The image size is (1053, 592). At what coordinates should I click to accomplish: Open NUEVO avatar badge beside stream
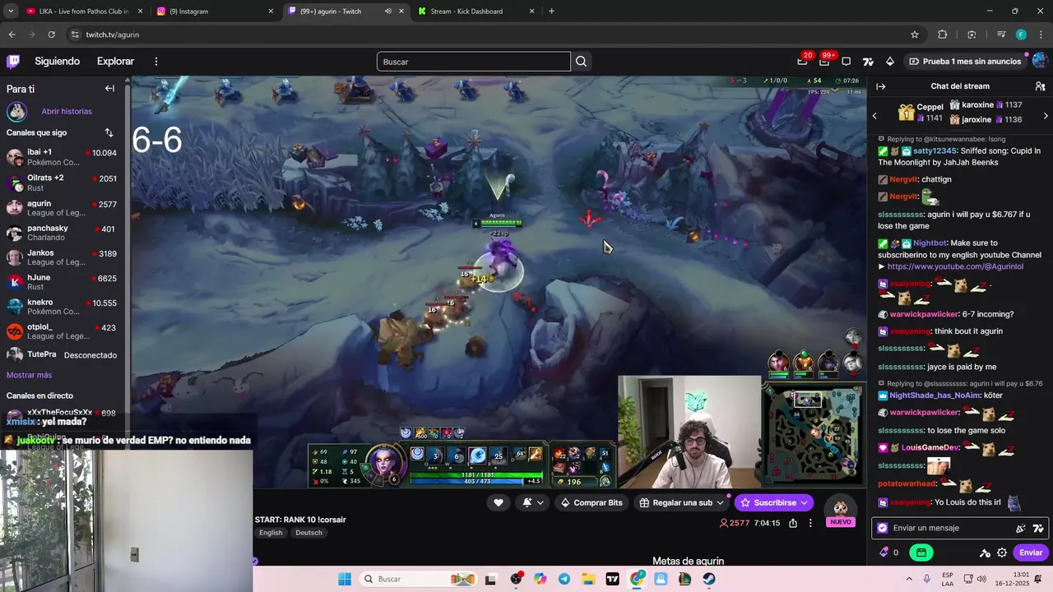[x=841, y=511]
